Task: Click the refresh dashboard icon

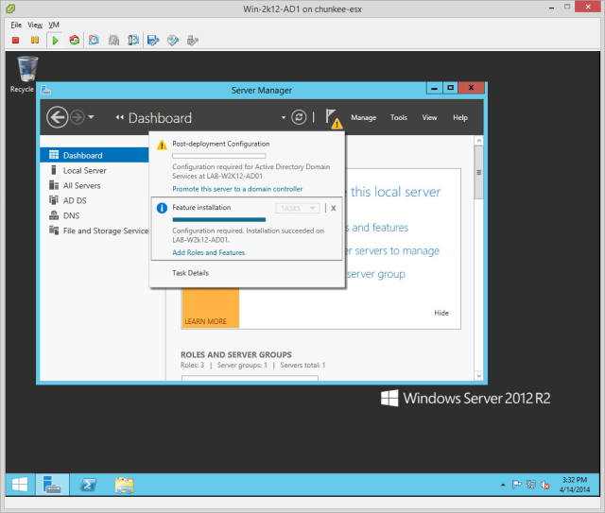Action: [x=299, y=117]
